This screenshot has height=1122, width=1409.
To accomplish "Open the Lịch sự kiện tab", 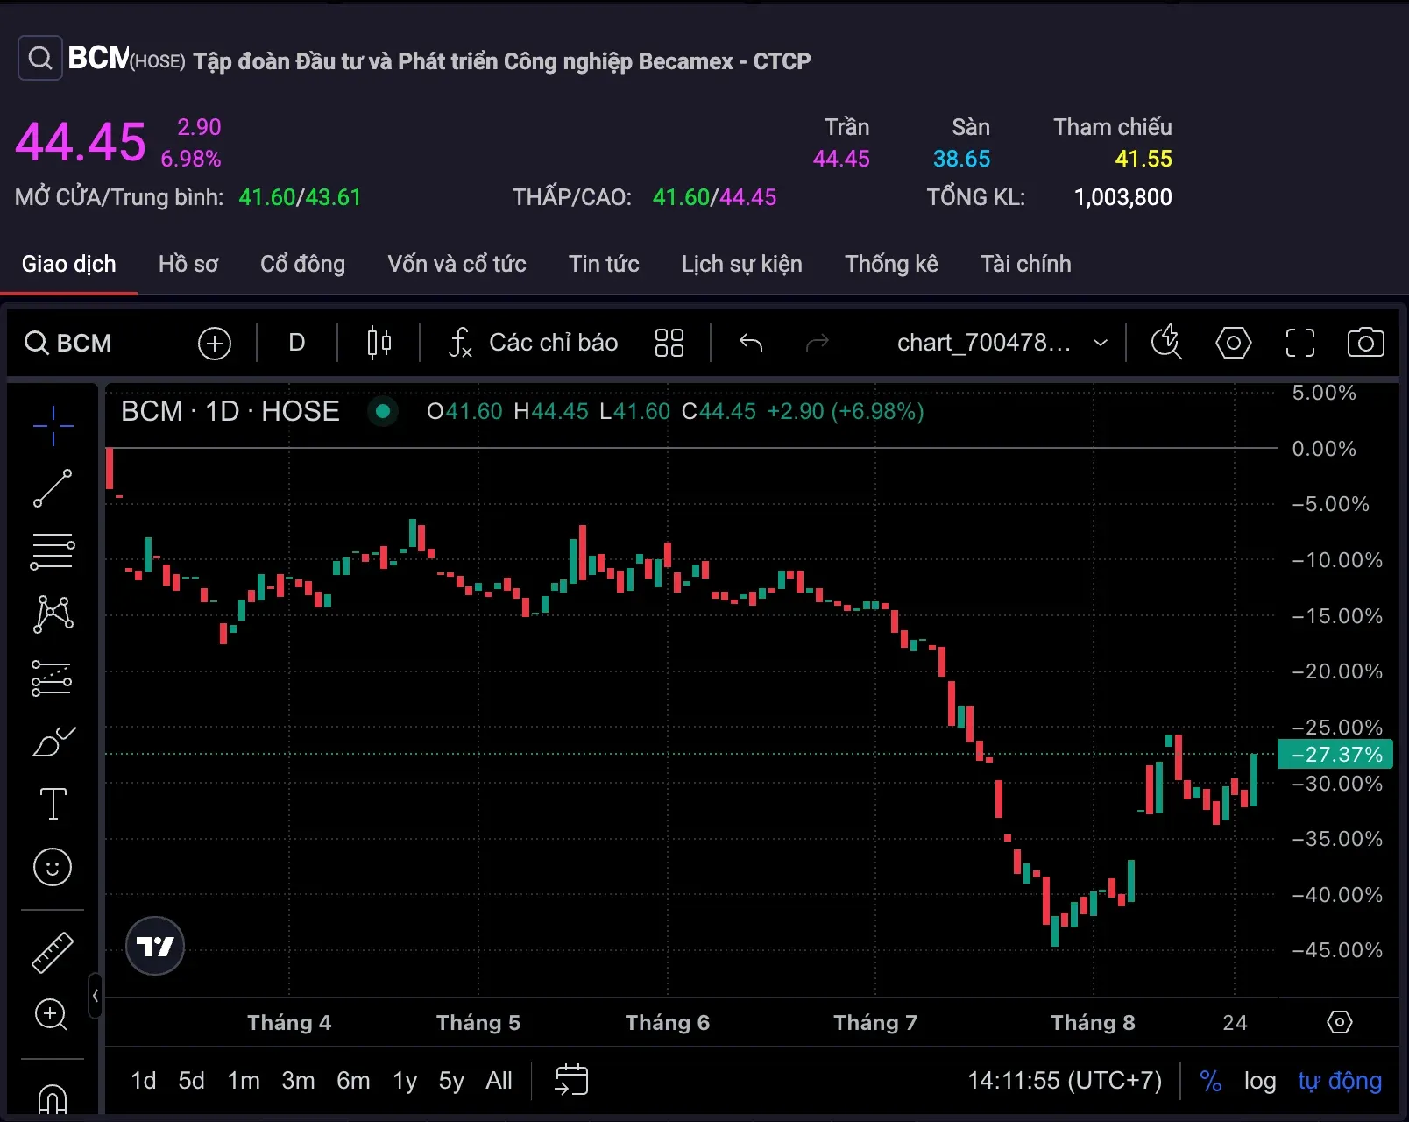I will (741, 264).
